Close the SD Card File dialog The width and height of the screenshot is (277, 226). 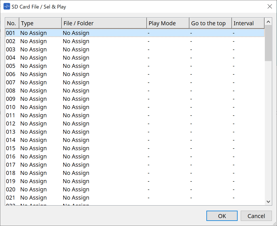pos(270,6)
